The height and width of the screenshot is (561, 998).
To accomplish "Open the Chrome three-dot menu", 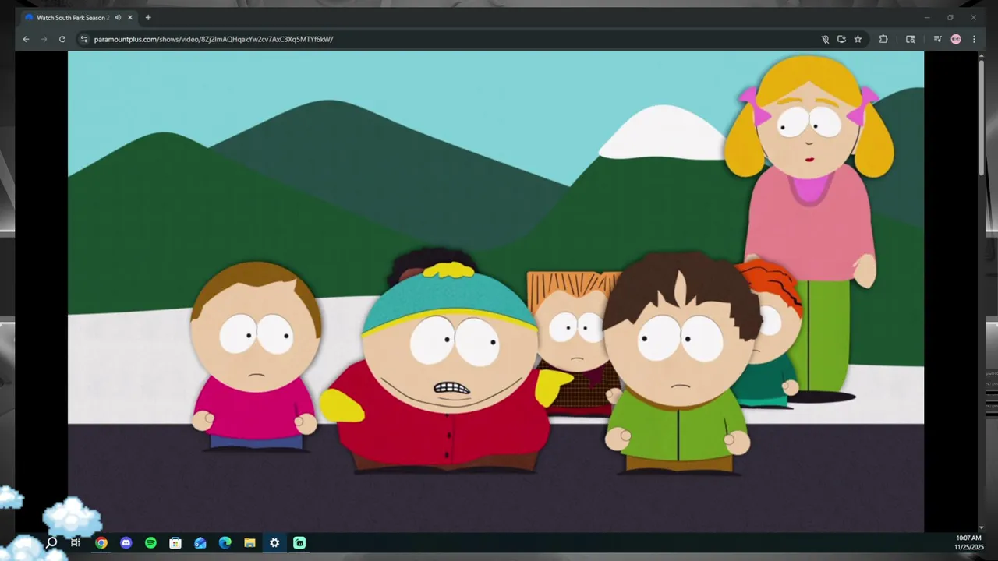I will click(974, 39).
